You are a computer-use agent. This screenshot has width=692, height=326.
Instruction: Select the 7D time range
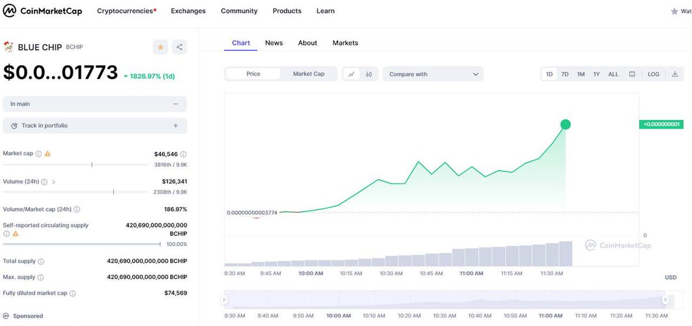coord(565,74)
